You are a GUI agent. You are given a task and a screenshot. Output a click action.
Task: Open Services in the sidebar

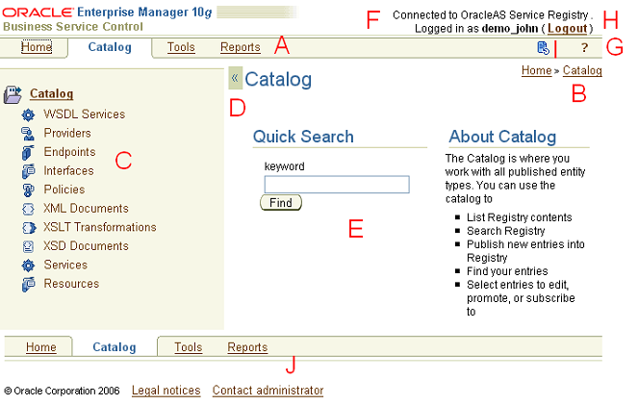coord(65,265)
